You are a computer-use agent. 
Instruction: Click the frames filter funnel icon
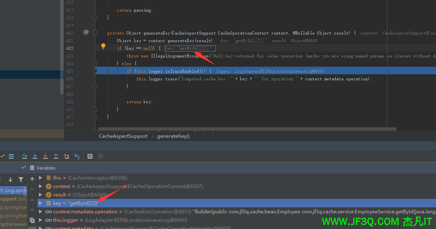point(21,180)
